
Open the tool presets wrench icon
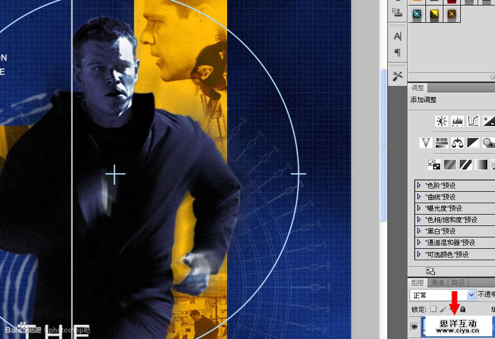397,76
